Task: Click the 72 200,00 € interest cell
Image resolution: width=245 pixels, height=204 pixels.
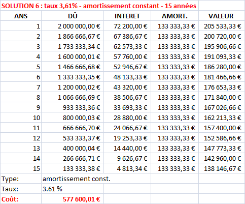Action: (127, 26)
